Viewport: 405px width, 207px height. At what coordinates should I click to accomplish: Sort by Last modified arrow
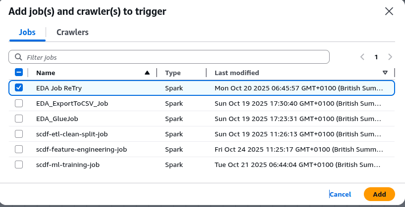(385, 73)
